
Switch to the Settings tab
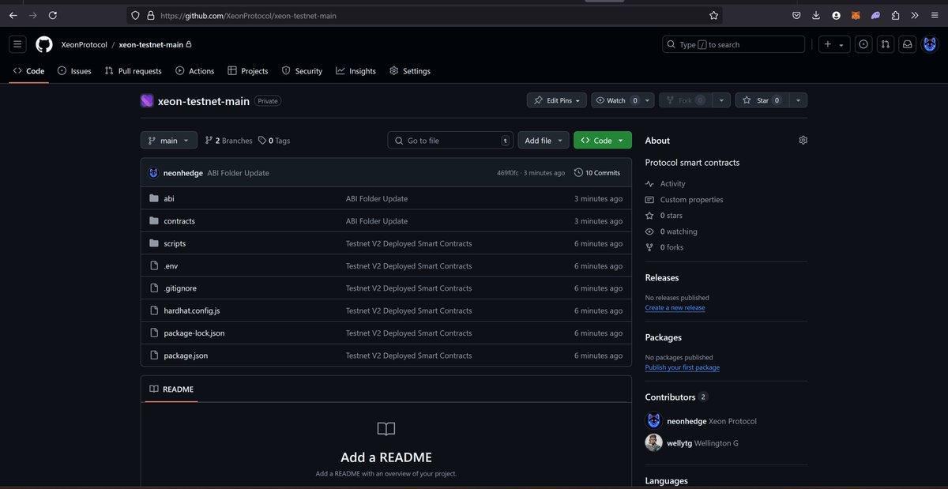point(410,71)
